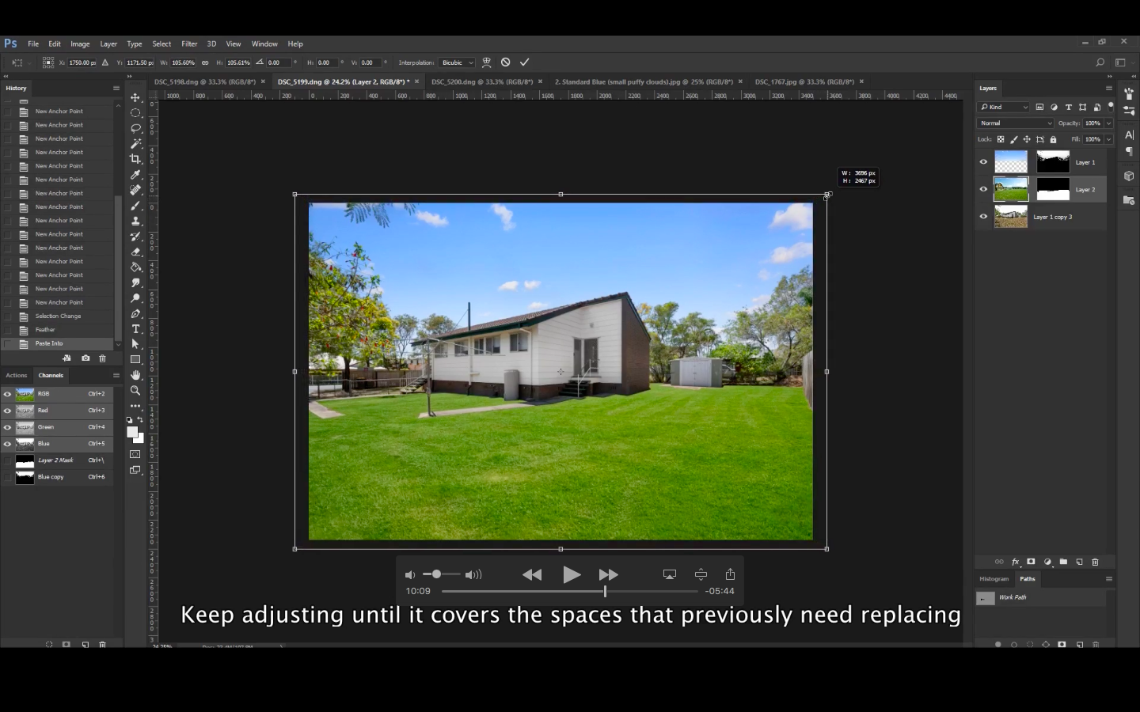This screenshot has height=712, width=1140.
Task: Select the Magic Wand tool
Action: click(x=135, y=143)
